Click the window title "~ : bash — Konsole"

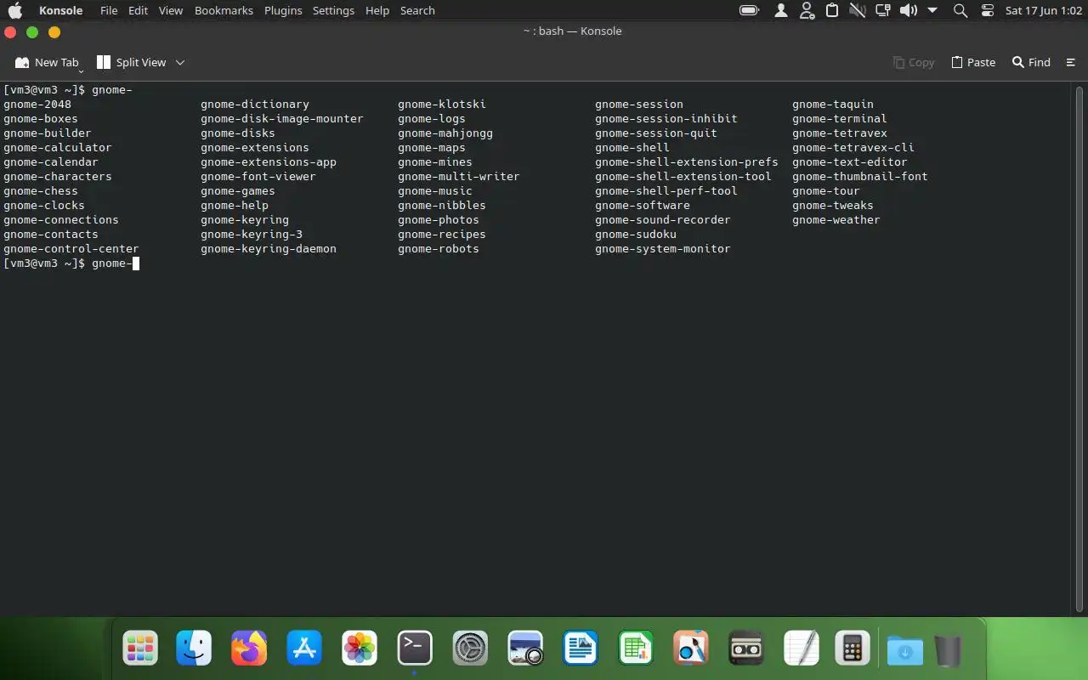click(x=572, y=31)
